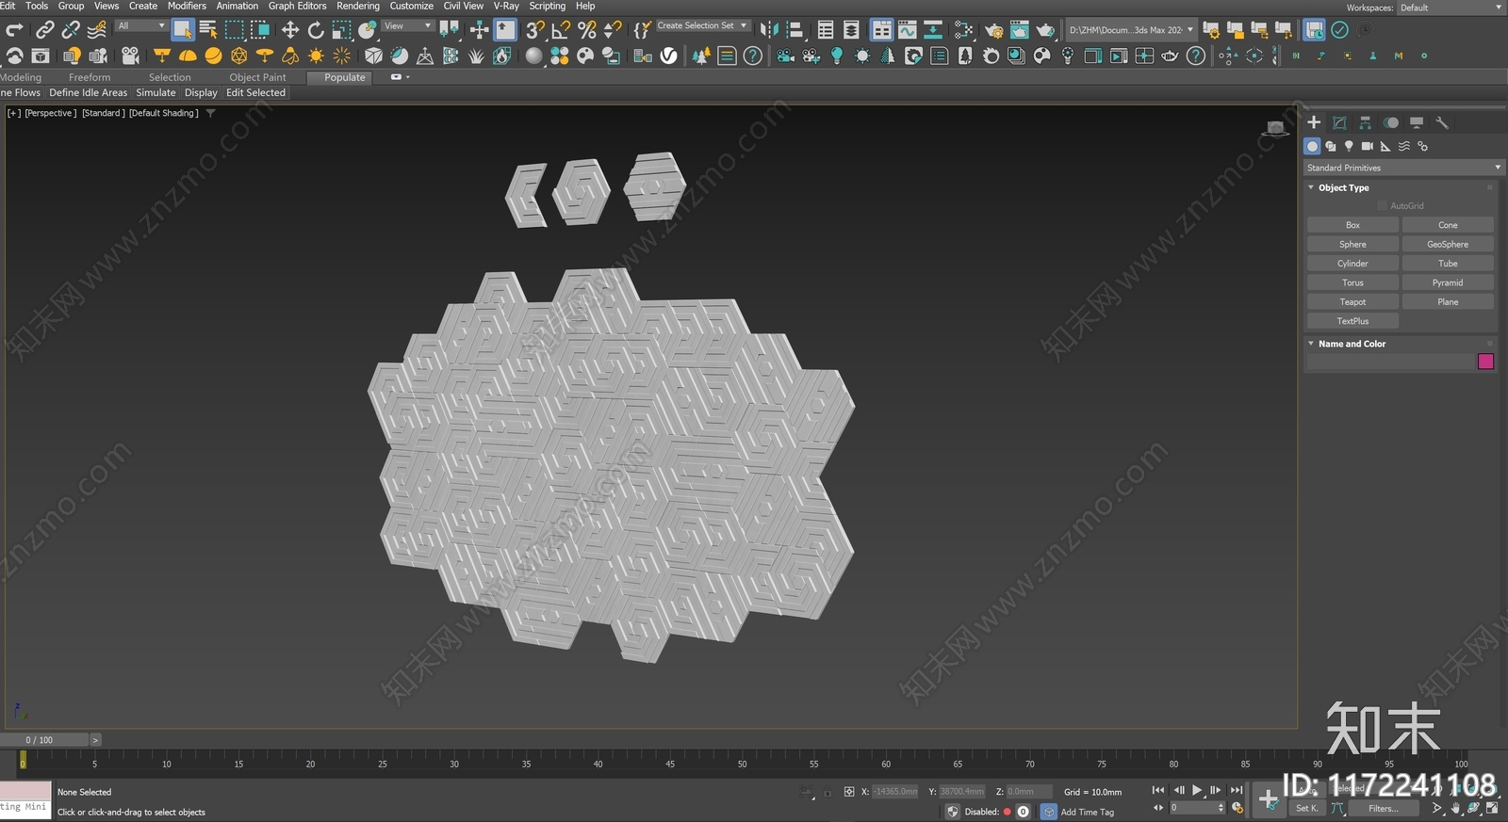Open Render Setup teapot gear icon
This screenshot has width=1508, height=822.
point(993,30)
